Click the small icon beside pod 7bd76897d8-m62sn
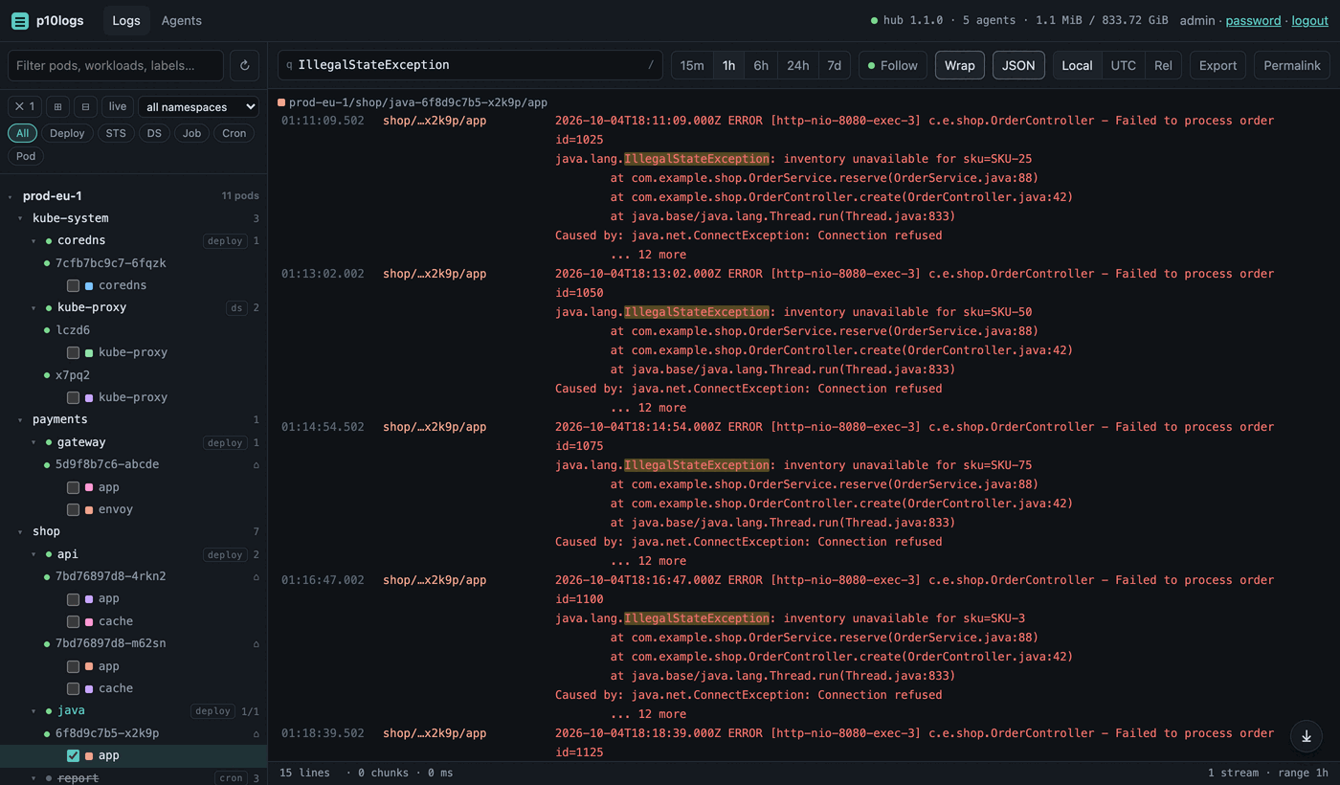Viewport: 1340px width, 785px height. pyautogui.click(x=256, y=643)
